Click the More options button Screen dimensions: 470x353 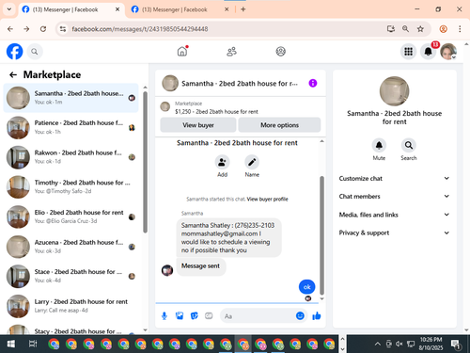tap(279, 125)
